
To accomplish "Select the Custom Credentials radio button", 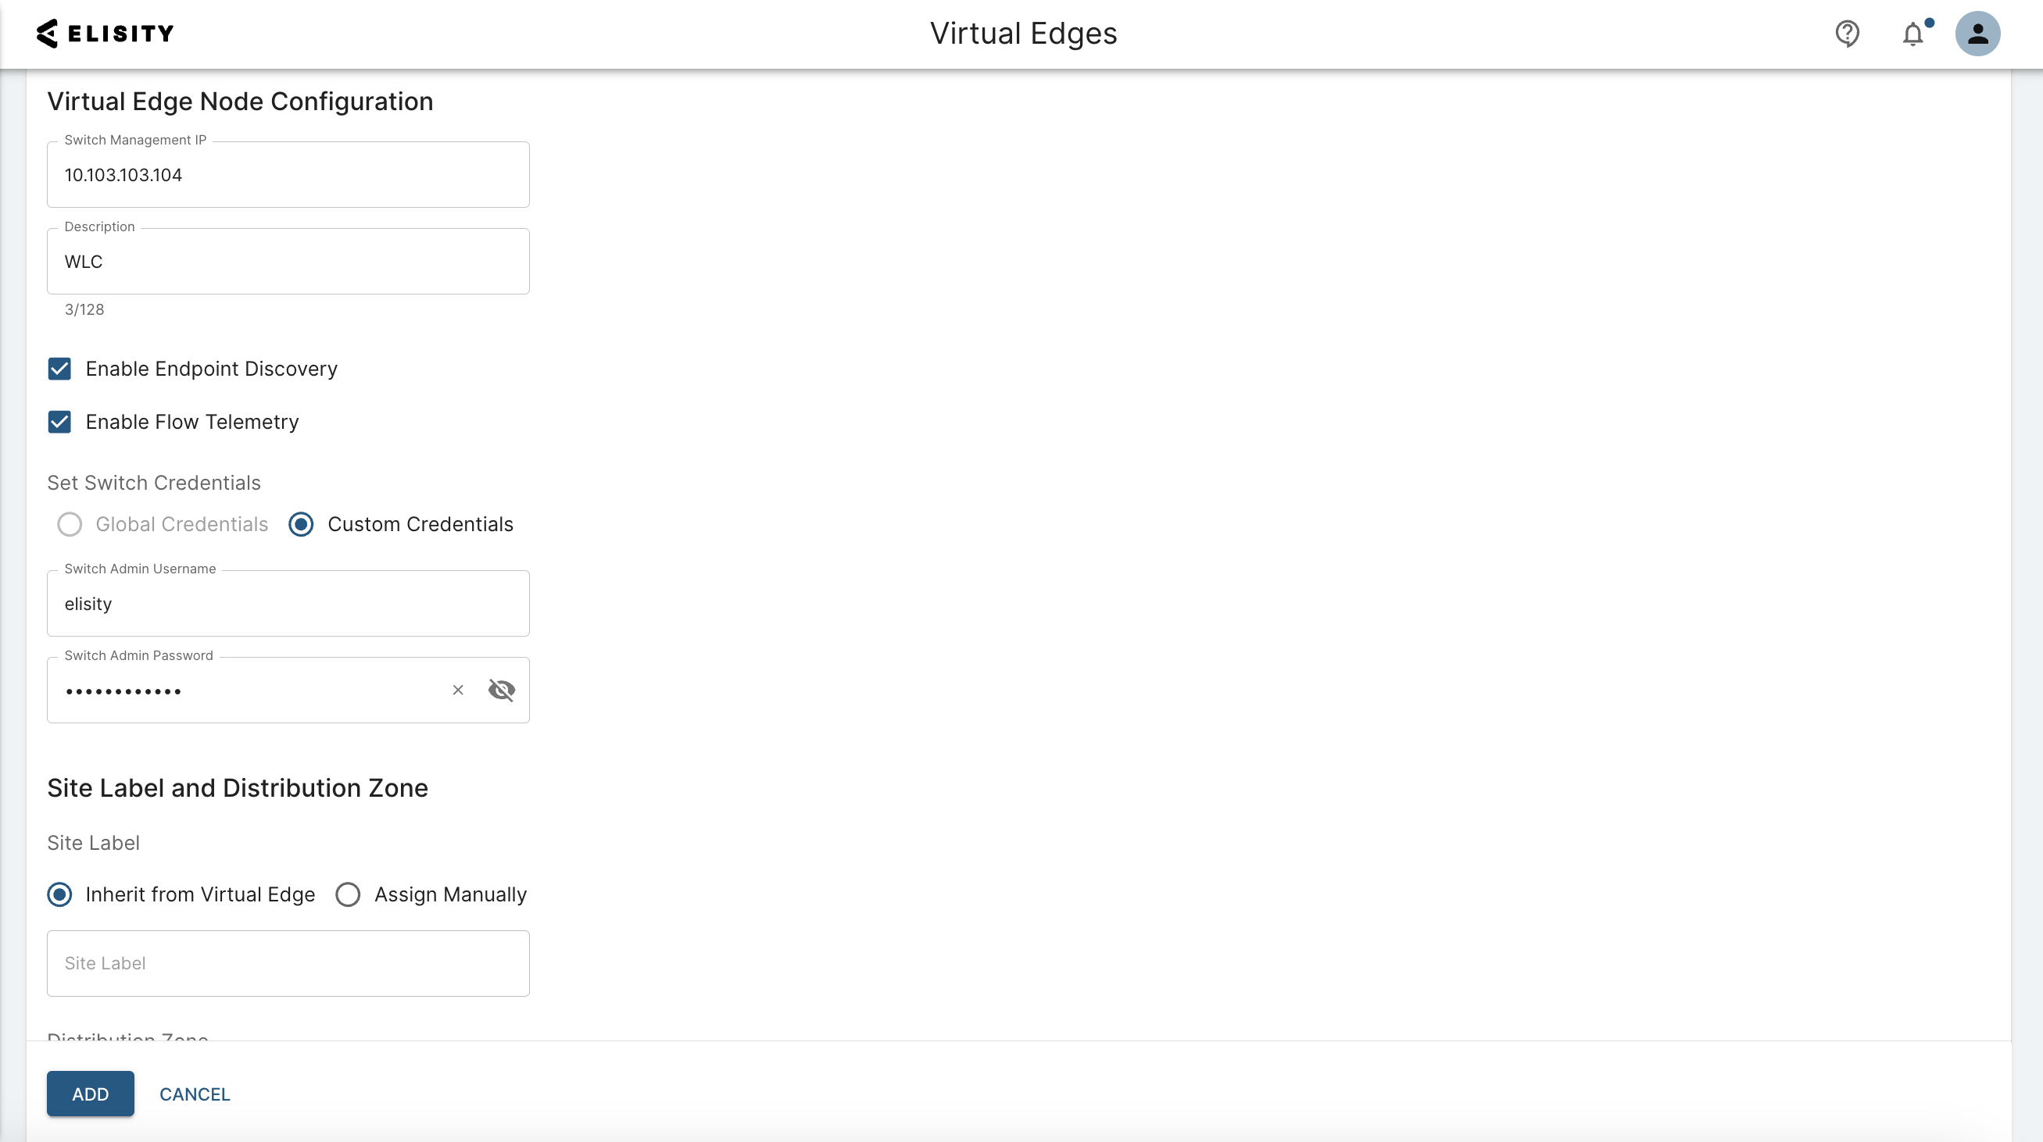I will [x=302, y=524].
